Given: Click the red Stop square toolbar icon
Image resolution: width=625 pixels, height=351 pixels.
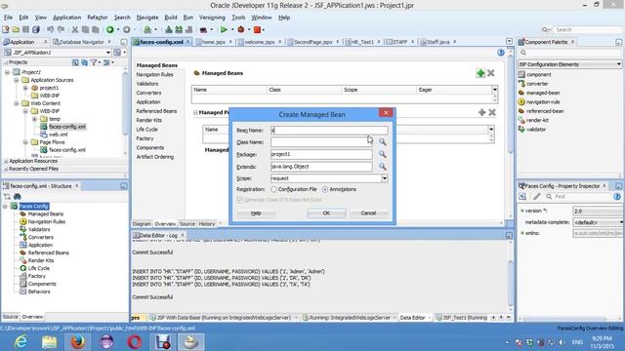Looking at the screenshot, I should click(x=257, y=29).
